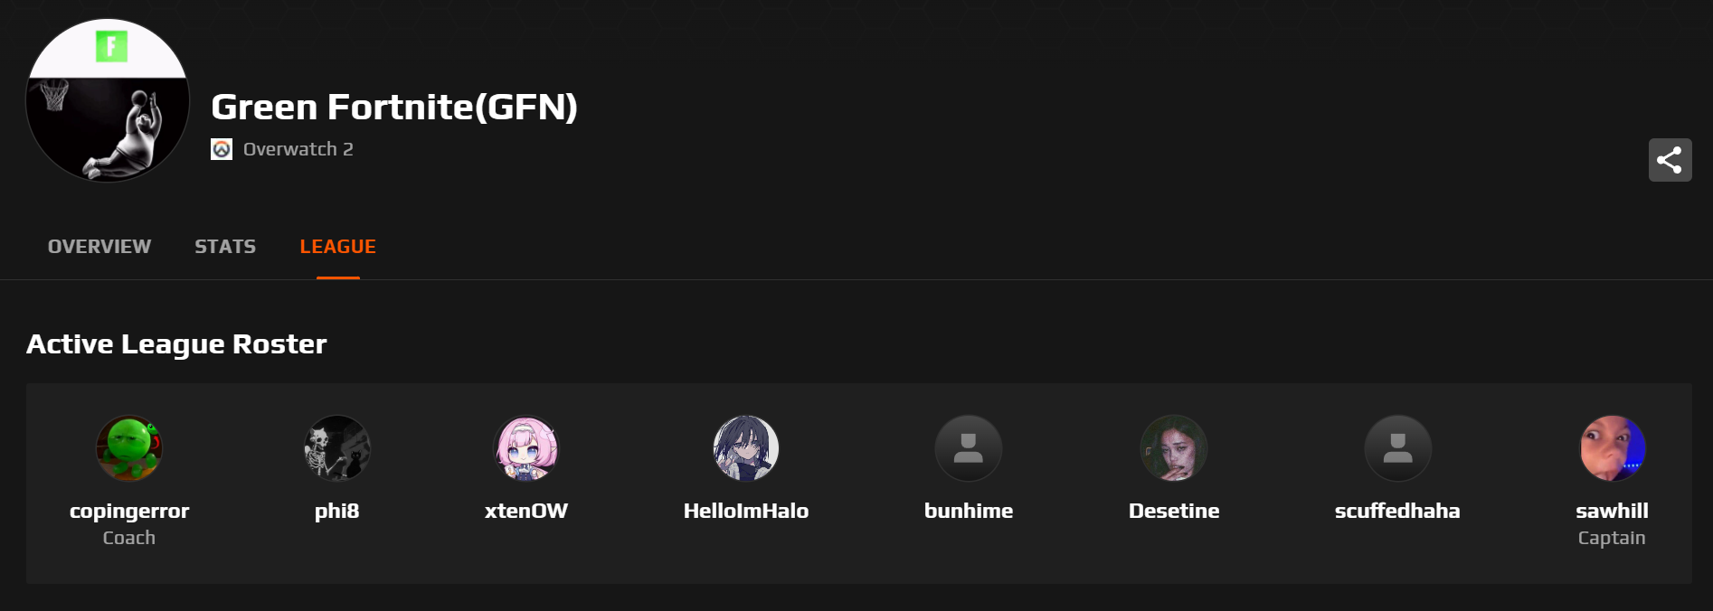Image resolution: width=1713 pixels, height=611 pixels.
Task: Visit the sawhill player name link
Action: click(1613, 511)
